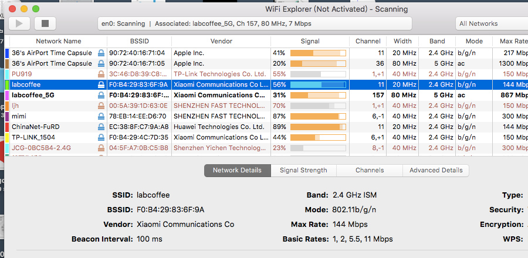The image size is (528, 258).
Task: Show the Advanced Details tab
Action: click(435, 170)
